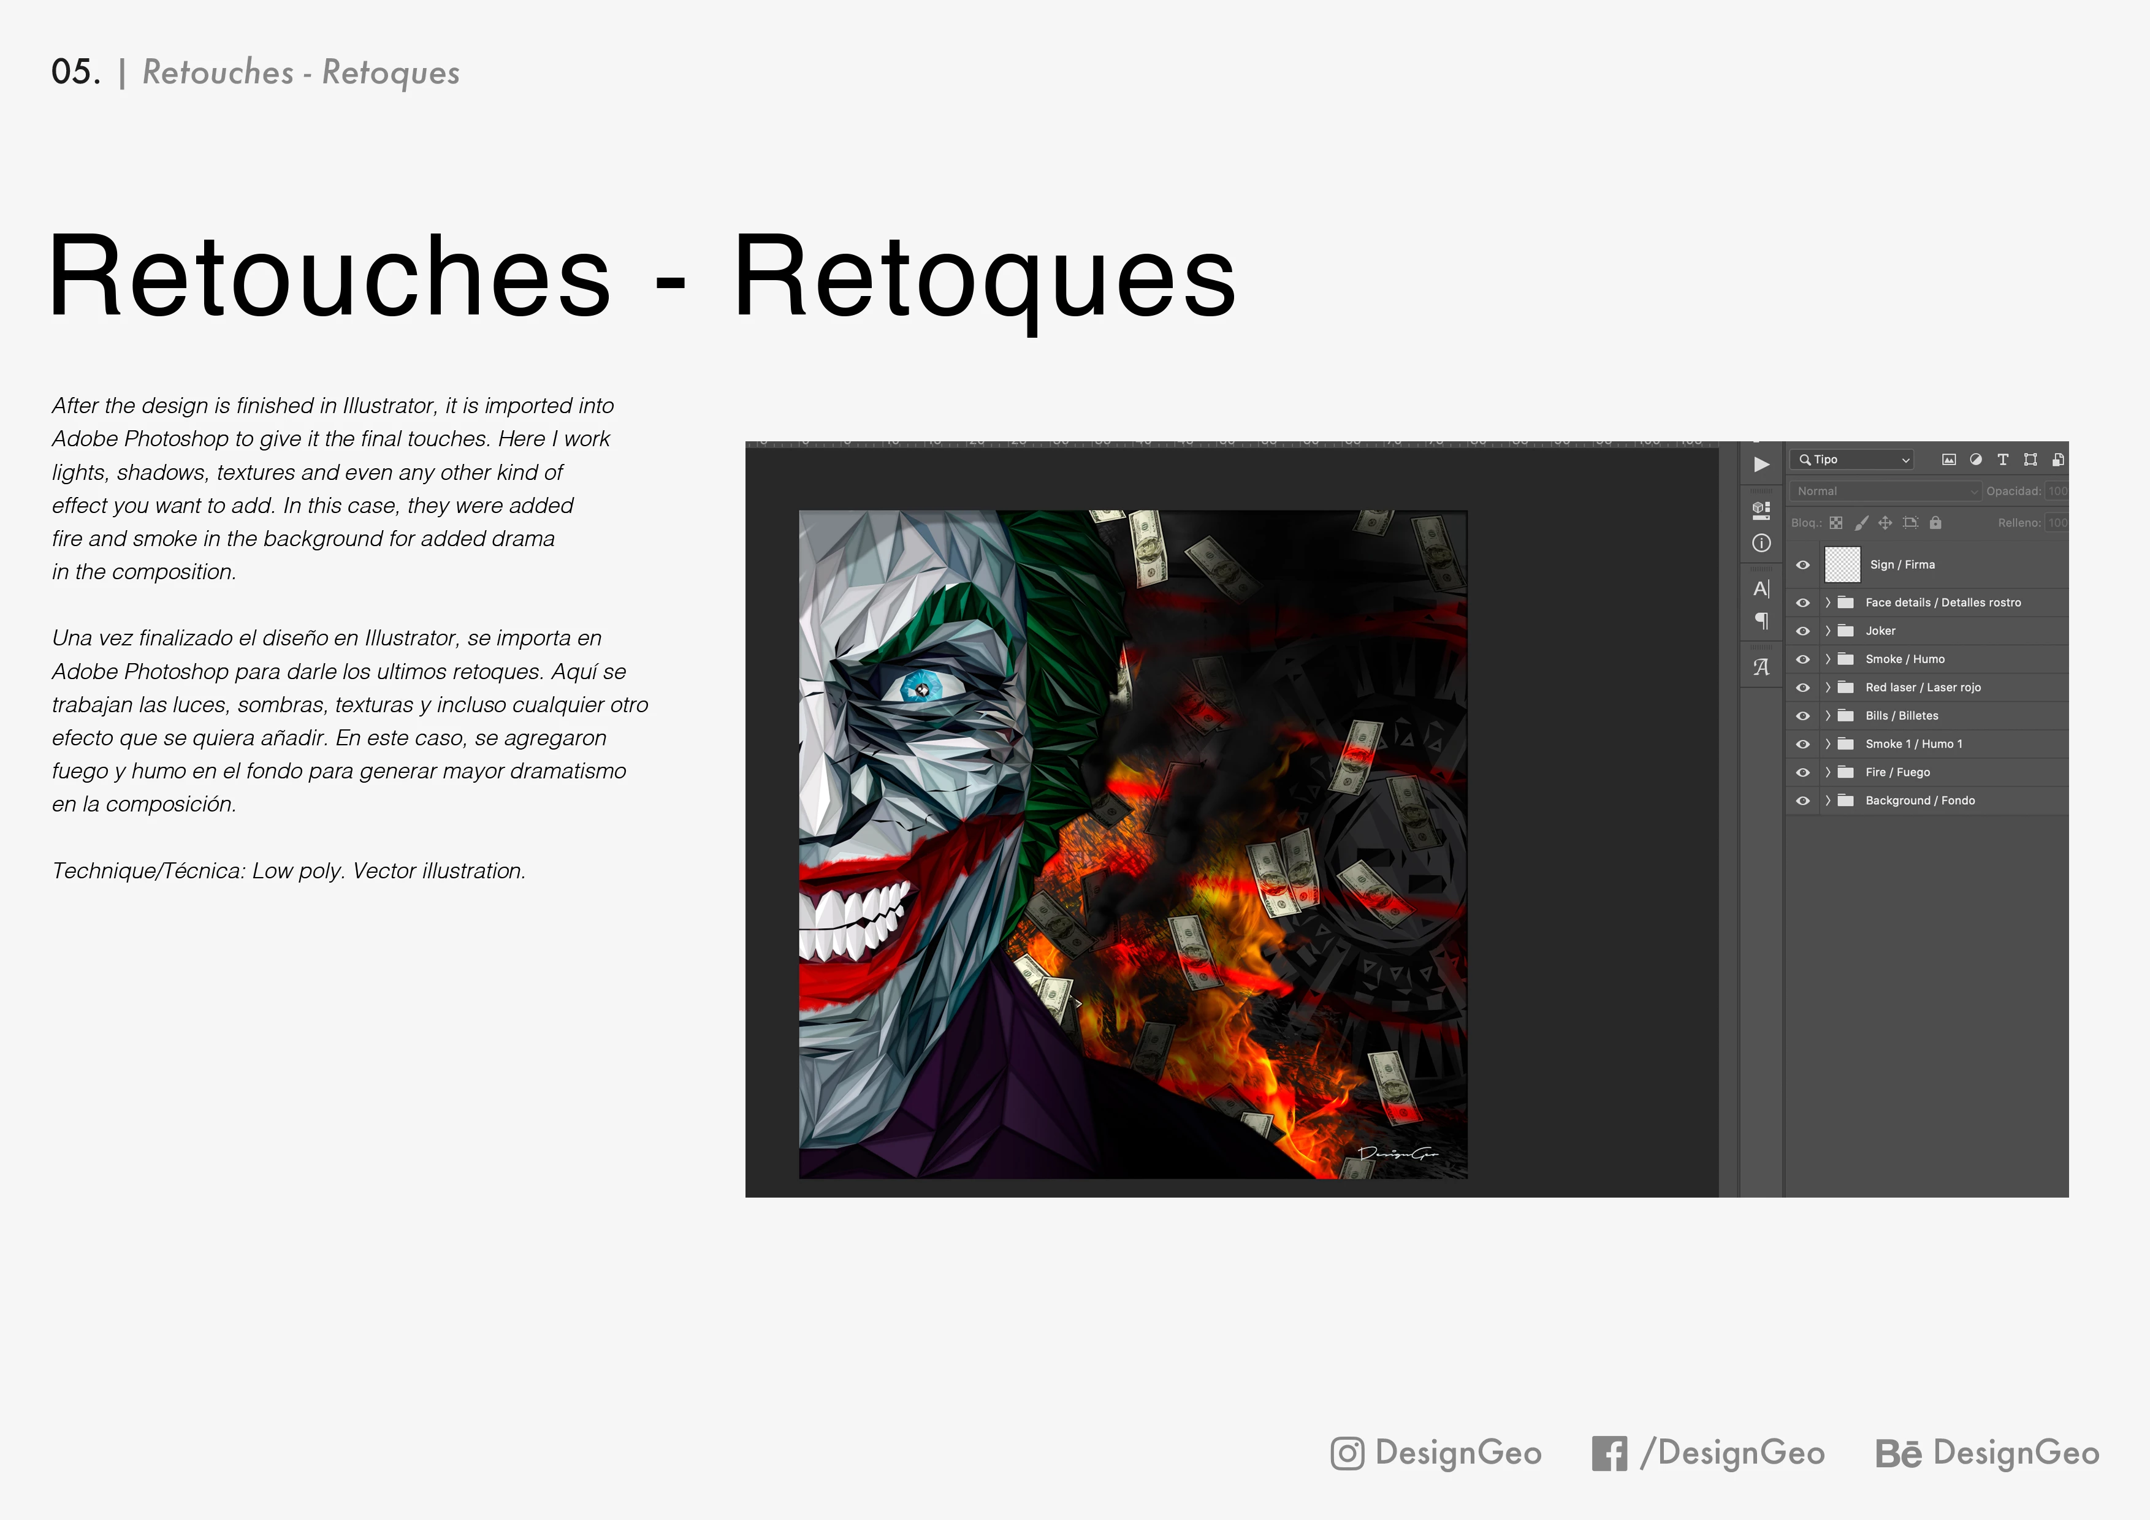Open the Character panel icon

point(1761,589)
